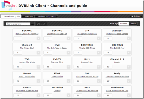Open Settings with the gear button
The width and height of the screenshot is (144, 99).
point(136,16)
